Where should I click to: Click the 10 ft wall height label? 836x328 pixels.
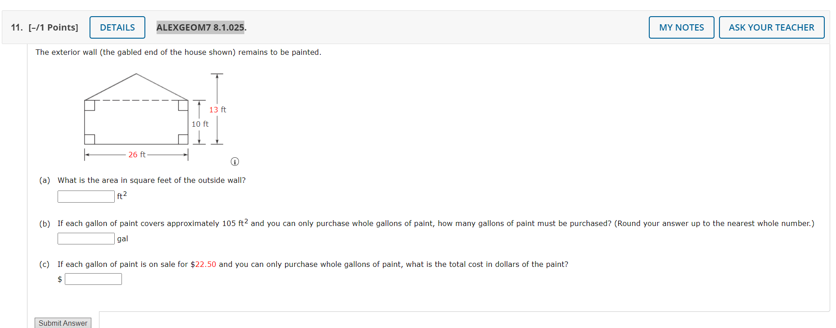point(200,124)
